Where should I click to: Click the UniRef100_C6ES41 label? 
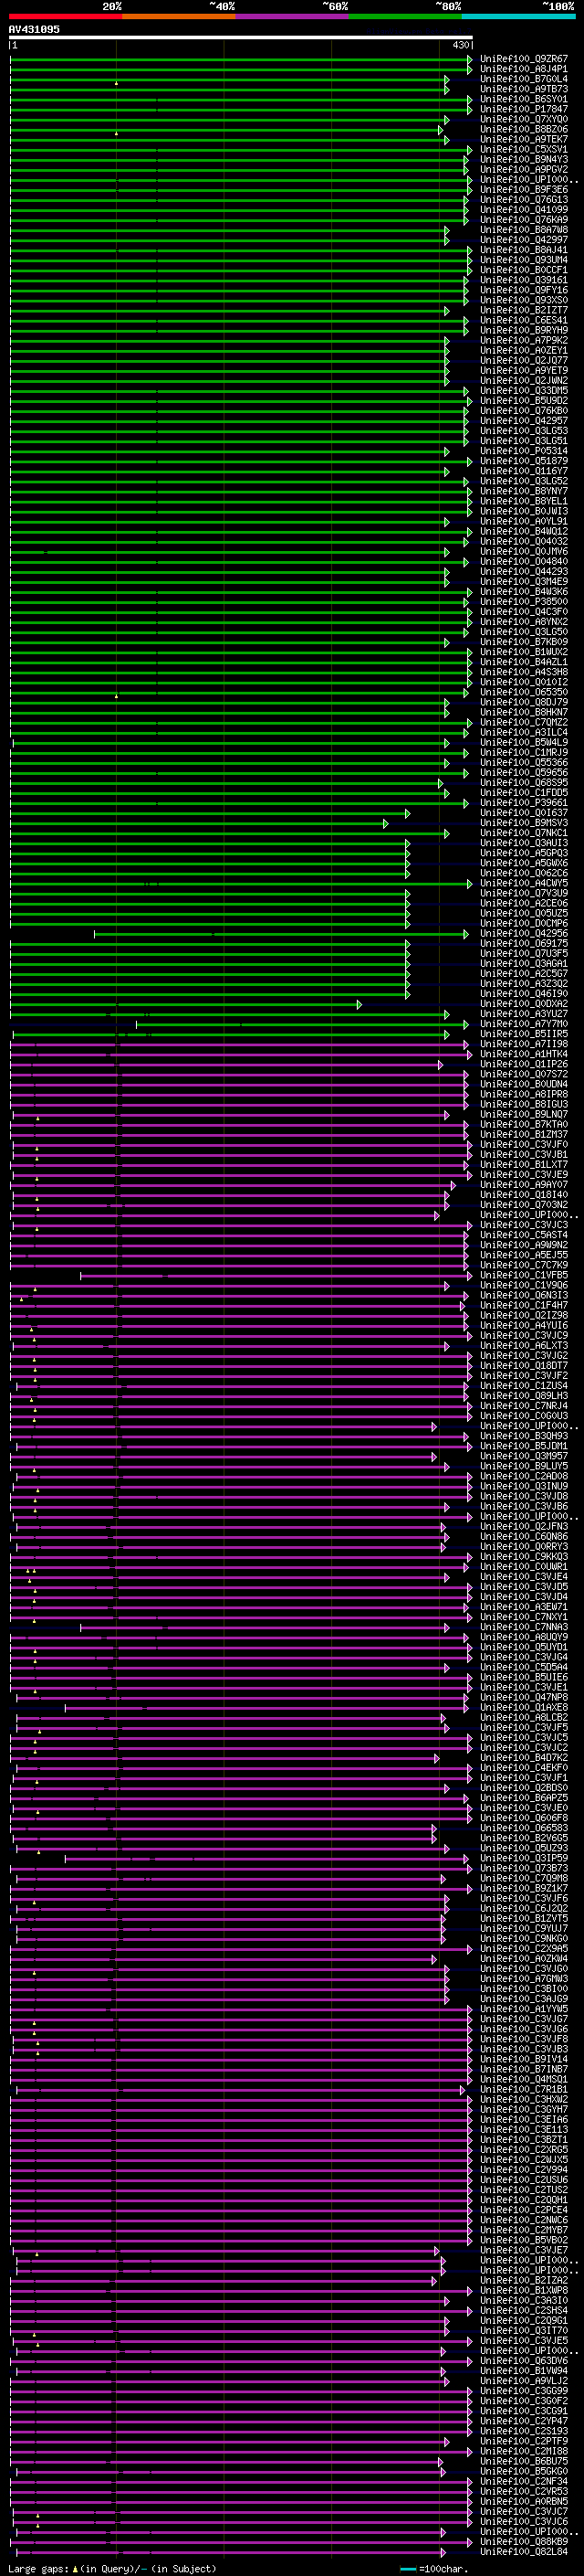click(524, 320)
